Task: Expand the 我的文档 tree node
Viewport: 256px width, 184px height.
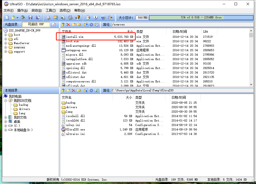Action: pos(6,118)
